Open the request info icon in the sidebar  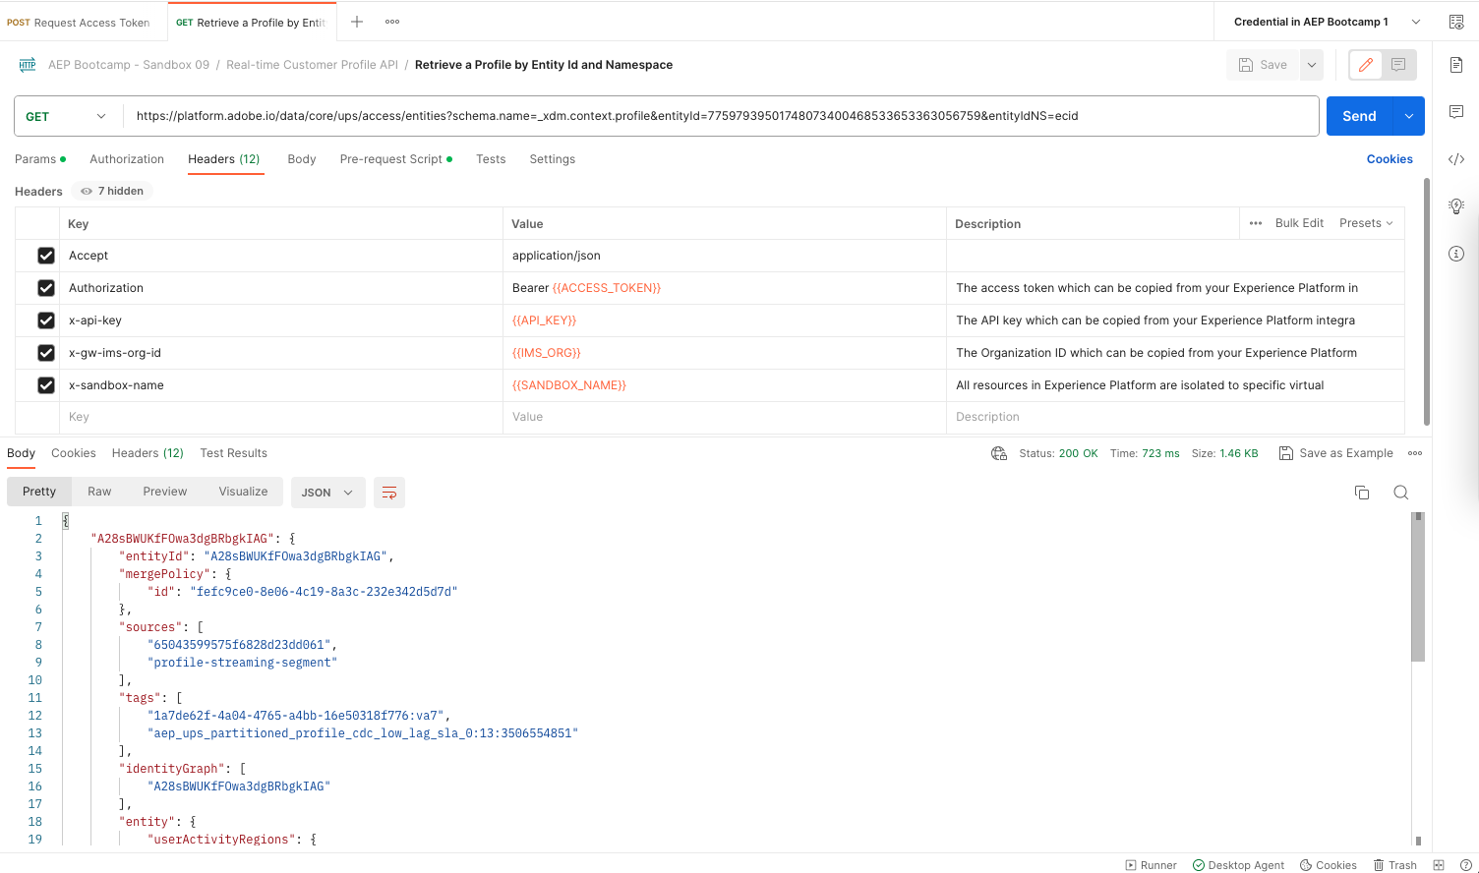coord(1456,254)
